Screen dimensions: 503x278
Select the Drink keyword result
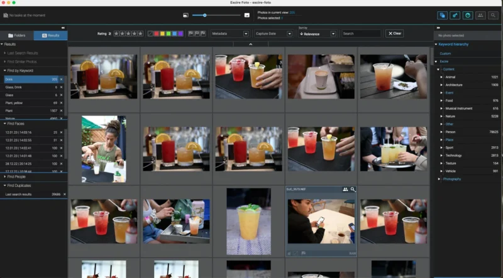tap(31, 79)
